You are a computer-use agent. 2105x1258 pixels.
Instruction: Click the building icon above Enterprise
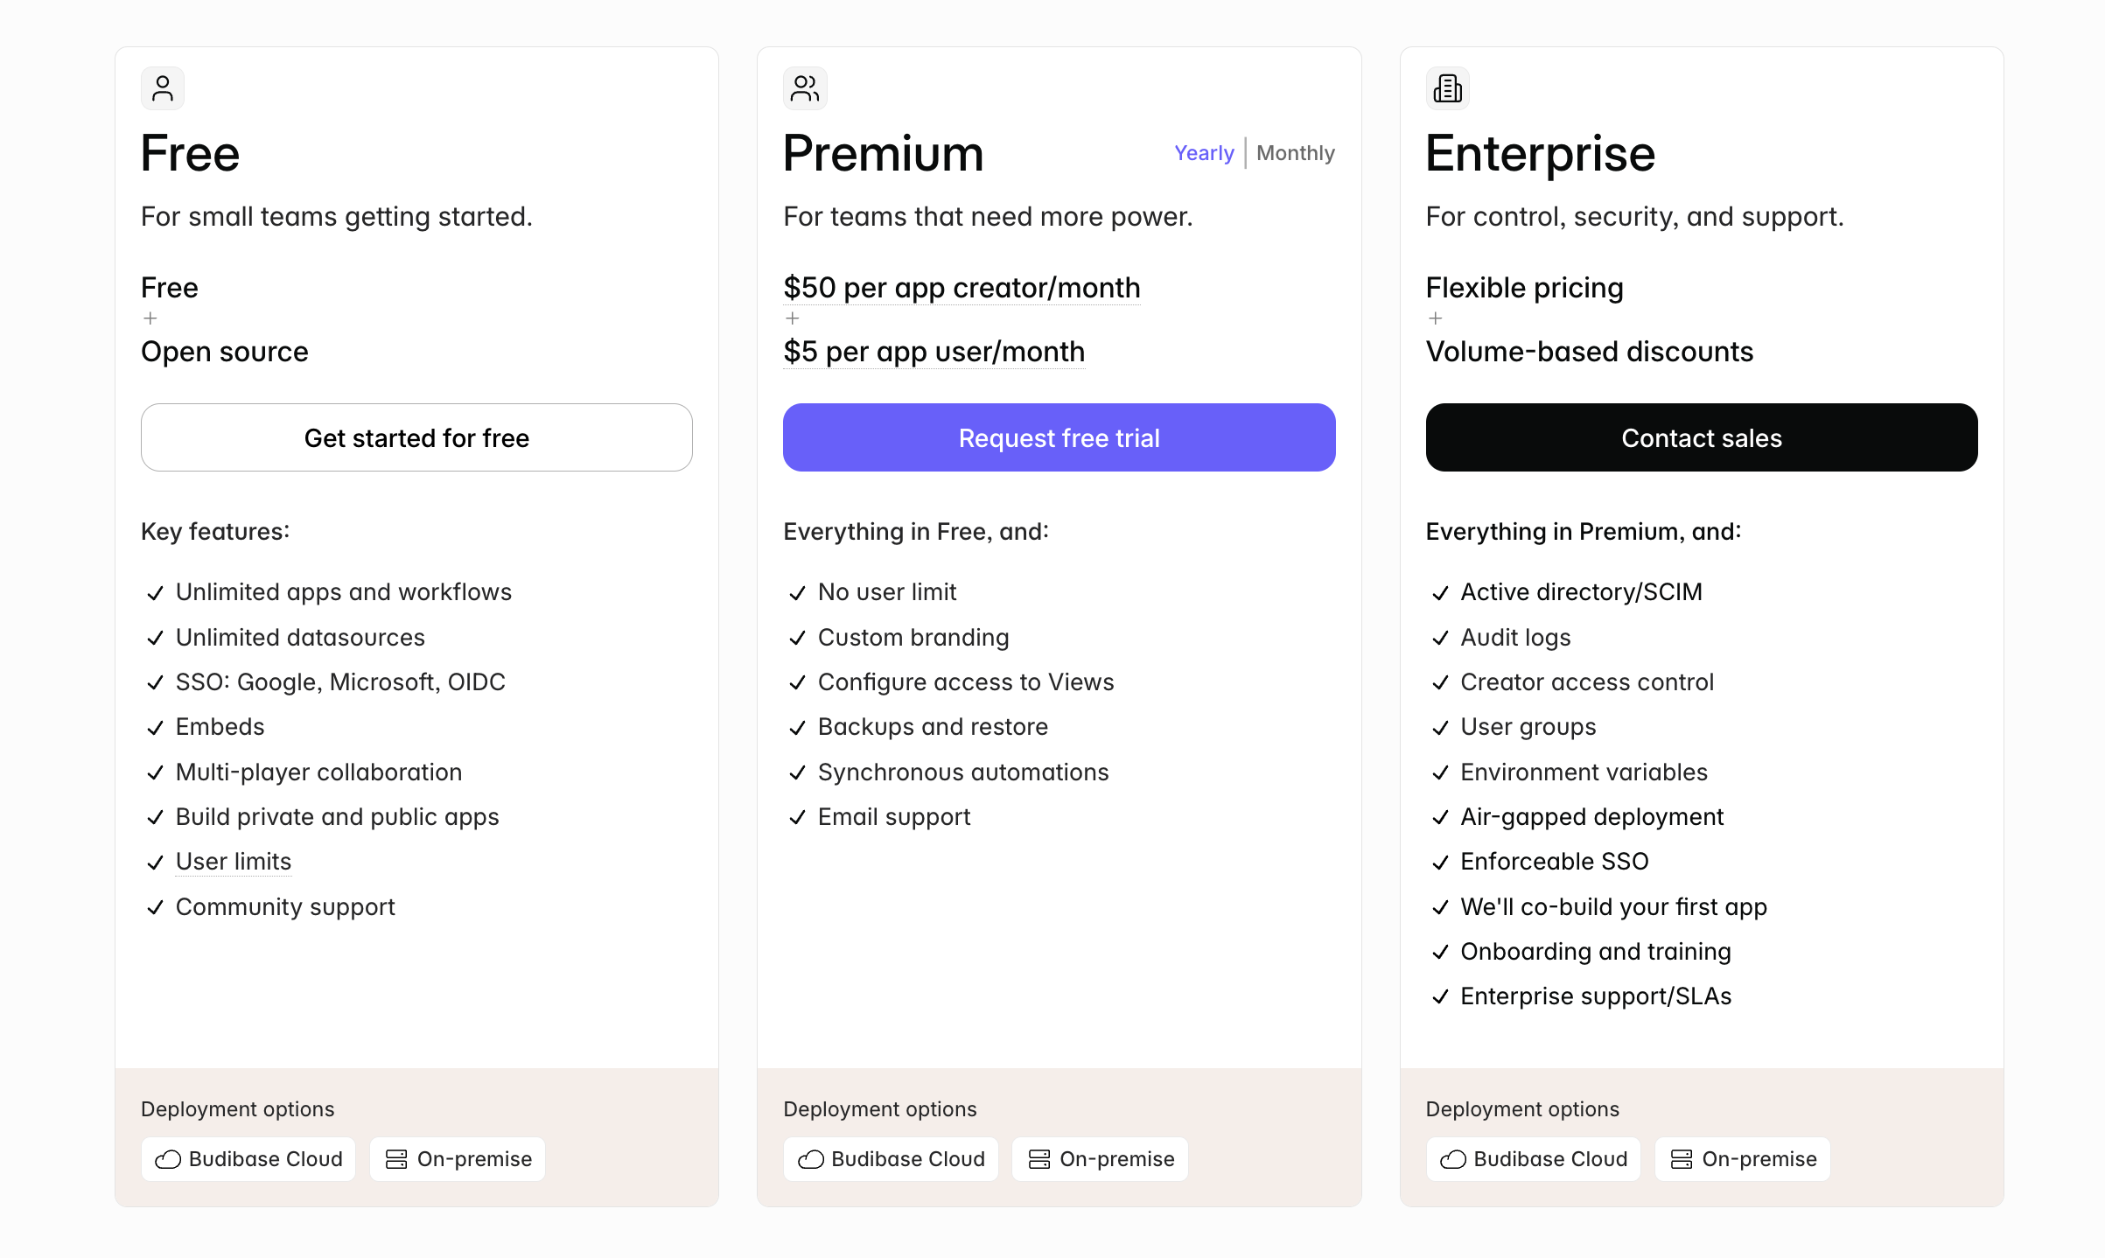click(1448, 88)
